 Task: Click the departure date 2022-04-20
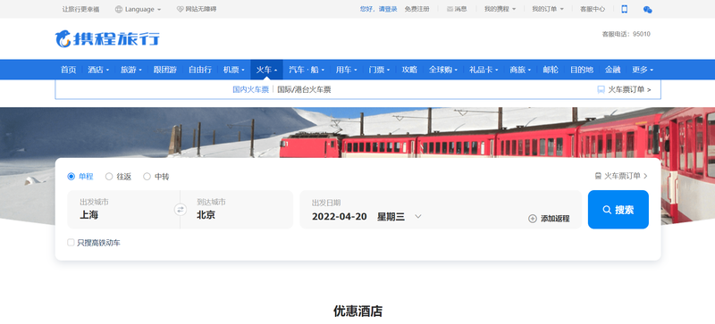pyautogui.click(x=340, y=217)
